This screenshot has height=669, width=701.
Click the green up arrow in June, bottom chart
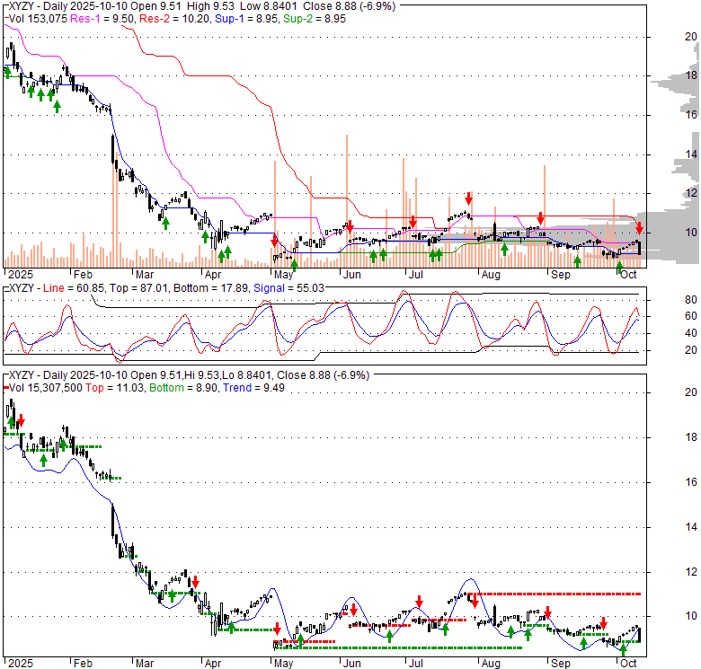[x=390, y=636]
